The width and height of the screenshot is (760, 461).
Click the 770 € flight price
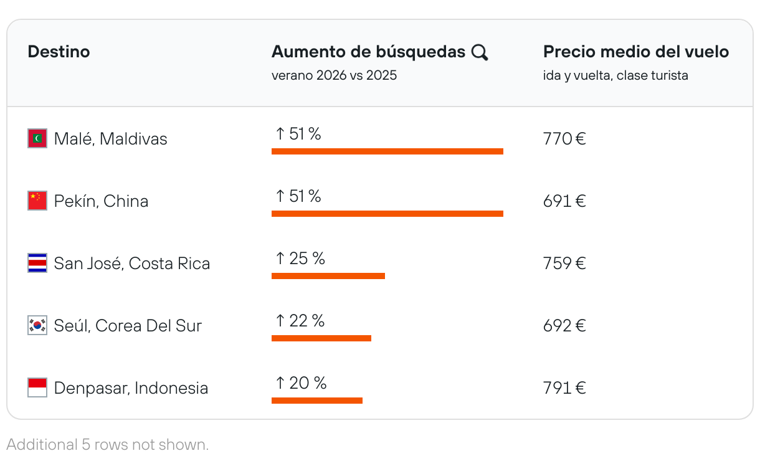pos(564,138)
